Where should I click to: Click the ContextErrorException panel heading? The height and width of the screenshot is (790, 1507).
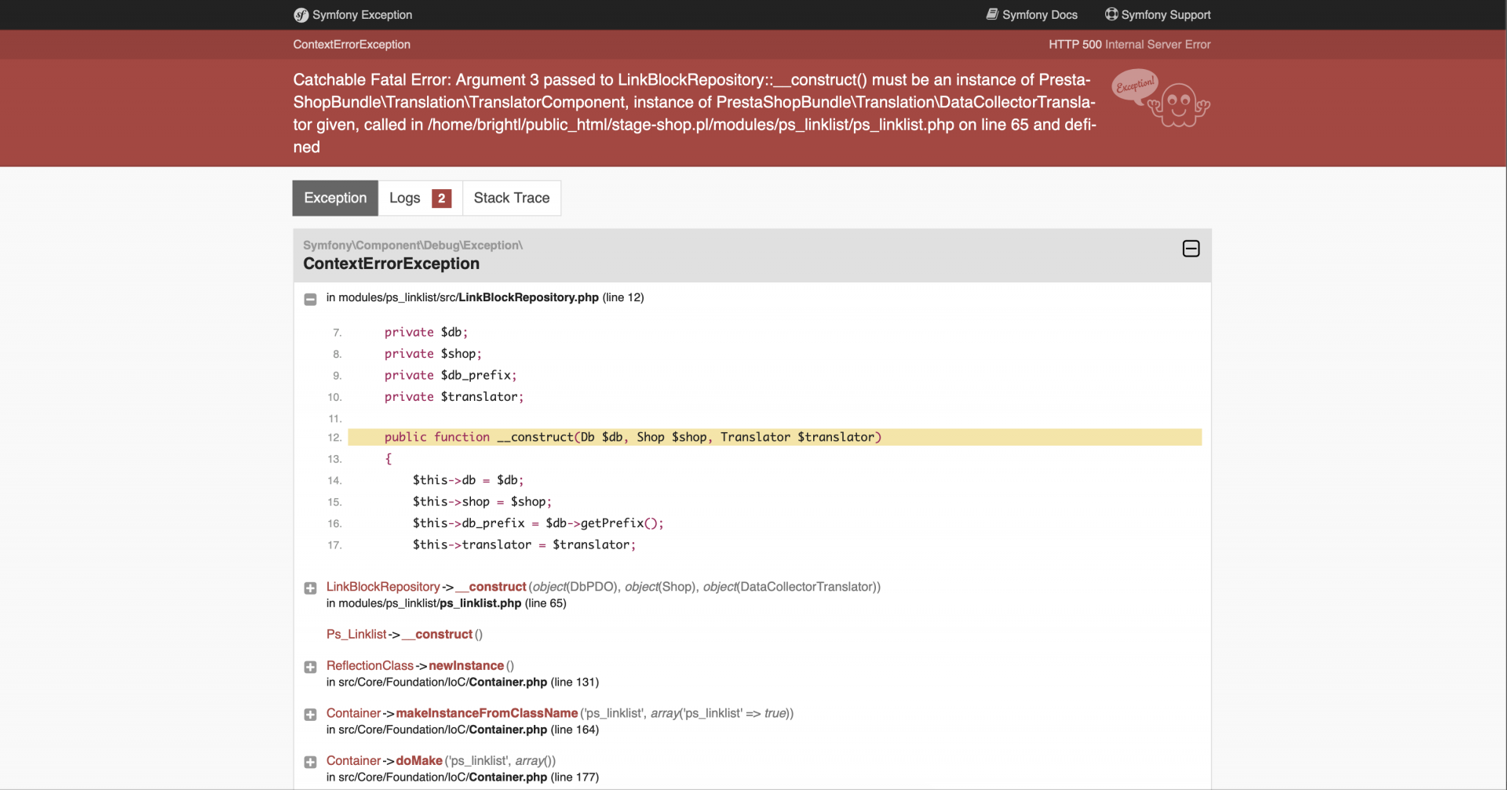click(391, 264)
